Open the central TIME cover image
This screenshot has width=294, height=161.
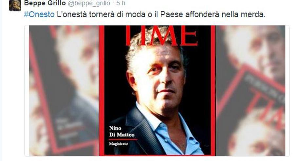(157, 91)
